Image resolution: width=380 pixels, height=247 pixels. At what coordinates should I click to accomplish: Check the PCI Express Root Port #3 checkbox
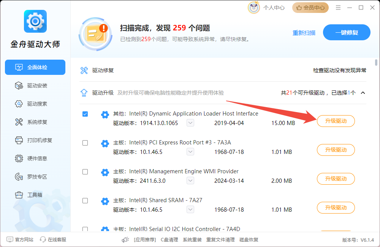tap(85, 143)
